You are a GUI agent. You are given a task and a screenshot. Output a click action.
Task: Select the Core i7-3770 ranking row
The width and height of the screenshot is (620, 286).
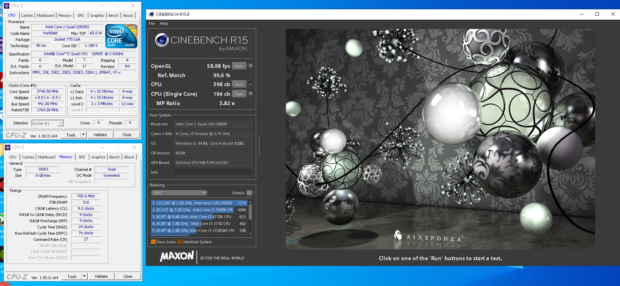(199, 224)
